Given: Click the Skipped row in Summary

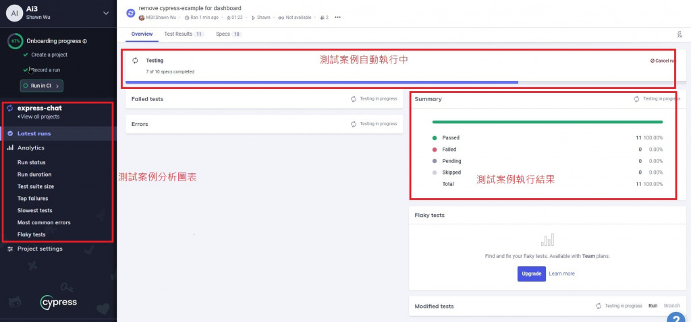Looking at the screenshot, I should (547, 172).
